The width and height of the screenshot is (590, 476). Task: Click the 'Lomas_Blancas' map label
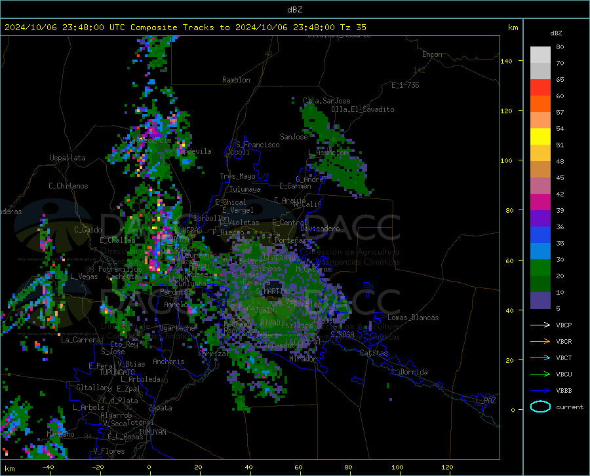coord(413,318)
